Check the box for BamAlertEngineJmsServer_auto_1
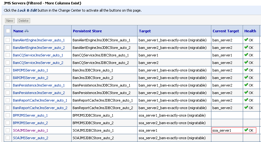 click(8, 40)
